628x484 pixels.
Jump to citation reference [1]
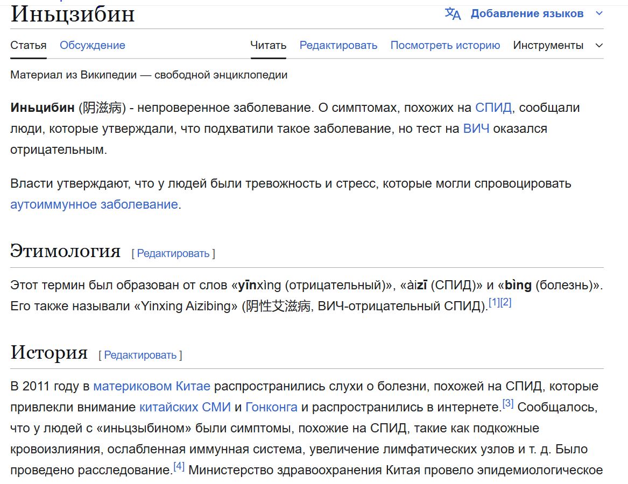click(x=495, y=302)
